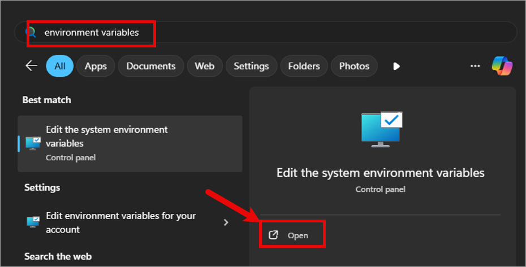The width and height of the screenshot is (526, 267).
Task: Click the large monitor icon in preview pane
Action: pyautogui.click(x=381, y=128)
